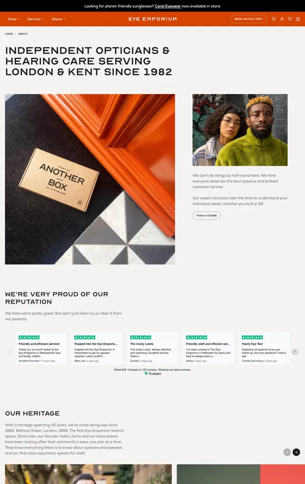Click the Another Box doorway photo
The image size is (305, 484).
(x=90, y=179)
